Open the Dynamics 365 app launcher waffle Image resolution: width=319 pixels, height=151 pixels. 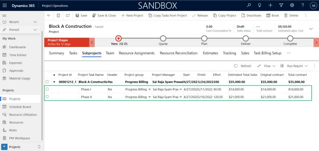point(4,5)
